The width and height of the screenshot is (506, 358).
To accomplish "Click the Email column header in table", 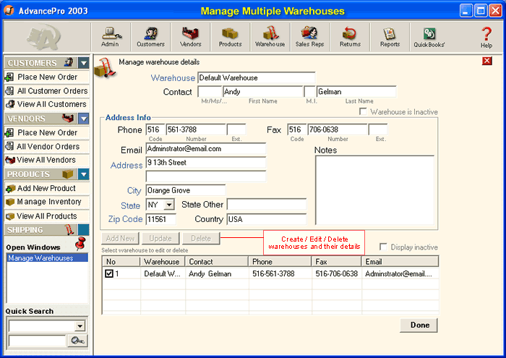I will pyautogui.click(x=400, y=262).
